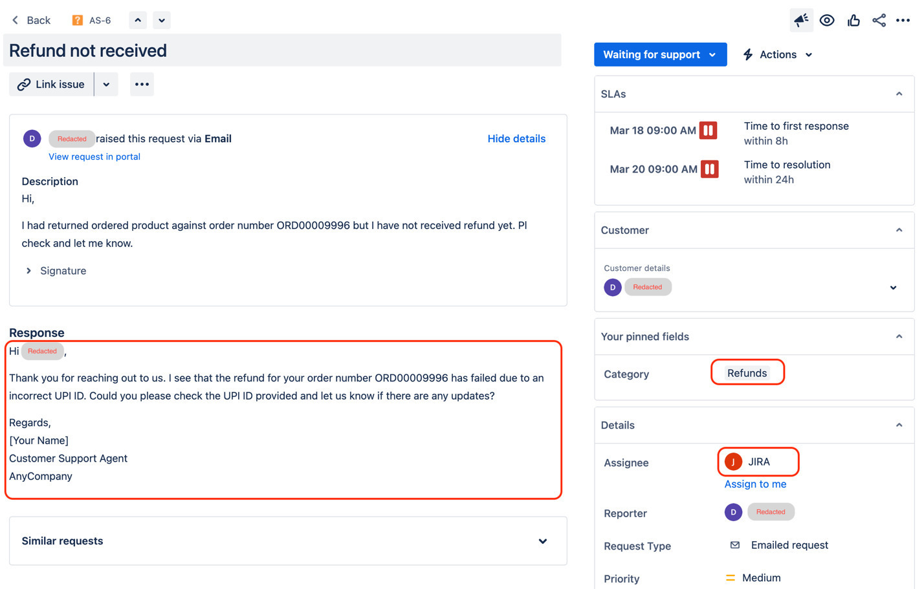
Task: Click the Refunds category field
Action: 747,373
